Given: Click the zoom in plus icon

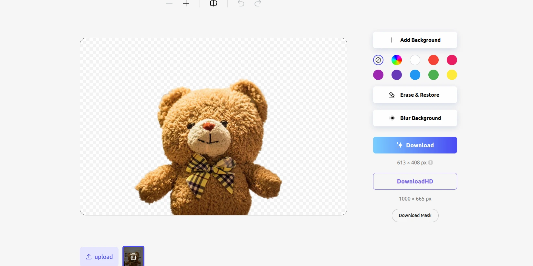Looking at the screenshot, I should (186, 4).
